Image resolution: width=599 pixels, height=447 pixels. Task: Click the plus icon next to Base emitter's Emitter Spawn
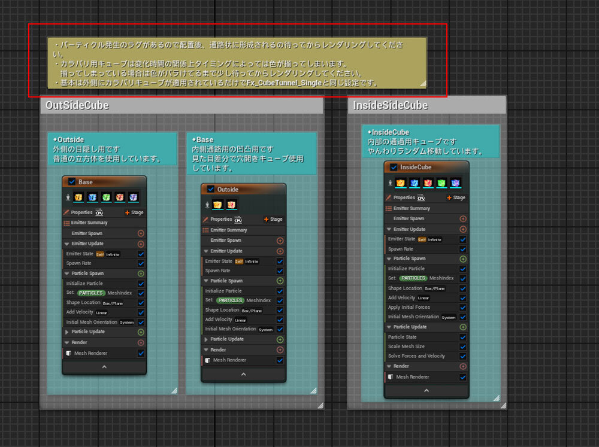(141, 233)
